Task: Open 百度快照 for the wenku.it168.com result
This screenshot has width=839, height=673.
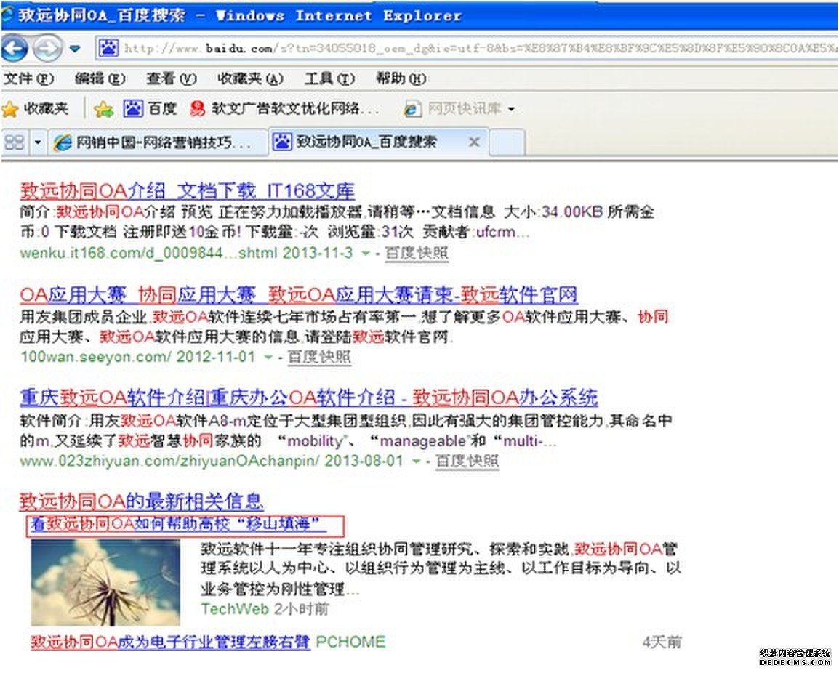Action: 417,253
